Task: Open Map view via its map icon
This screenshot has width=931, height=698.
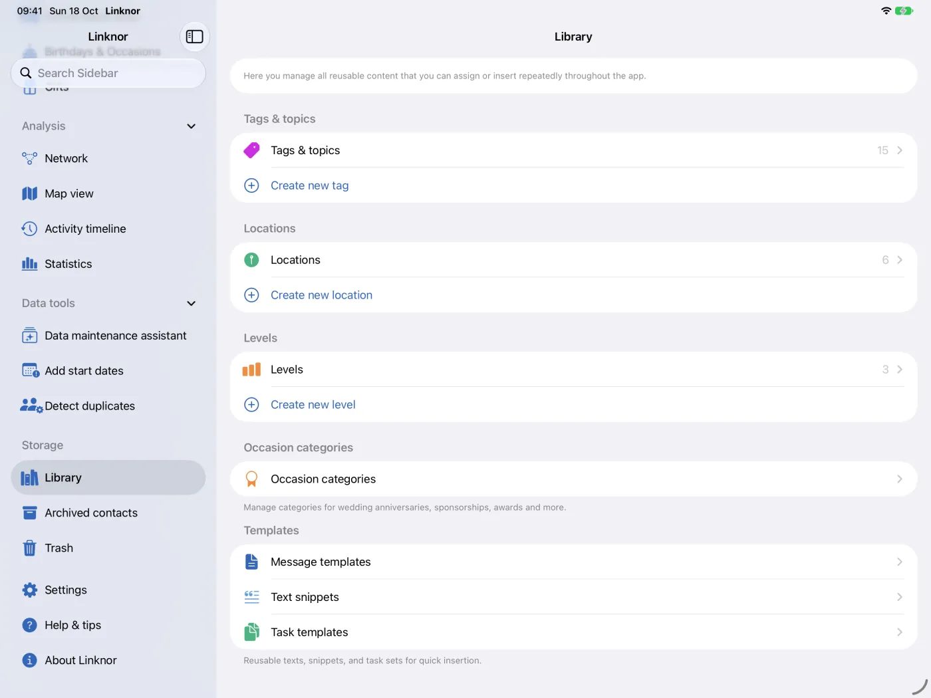Action: click(x=29, y=193)
